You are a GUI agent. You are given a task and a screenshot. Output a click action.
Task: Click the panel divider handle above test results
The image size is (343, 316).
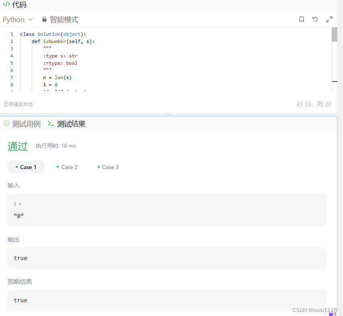168,114
